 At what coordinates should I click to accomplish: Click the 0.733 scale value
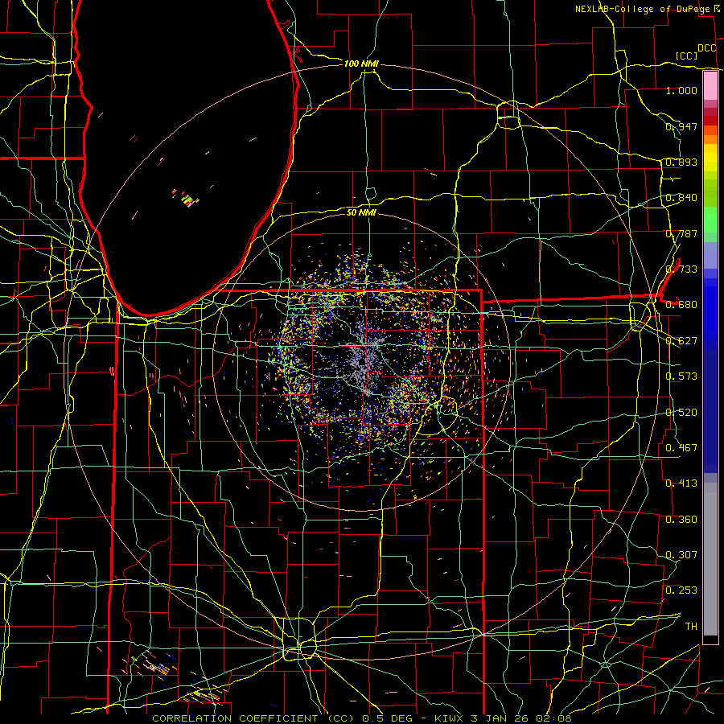[x=681, y=269]
